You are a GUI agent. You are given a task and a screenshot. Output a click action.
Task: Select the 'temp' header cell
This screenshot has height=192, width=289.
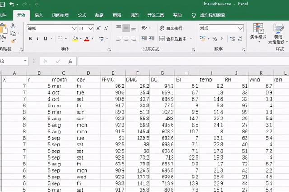tap(211, 80)
